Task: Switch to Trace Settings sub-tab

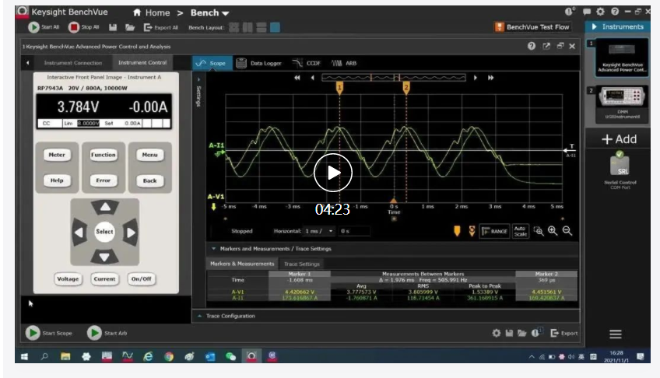Action: point(302,264)
